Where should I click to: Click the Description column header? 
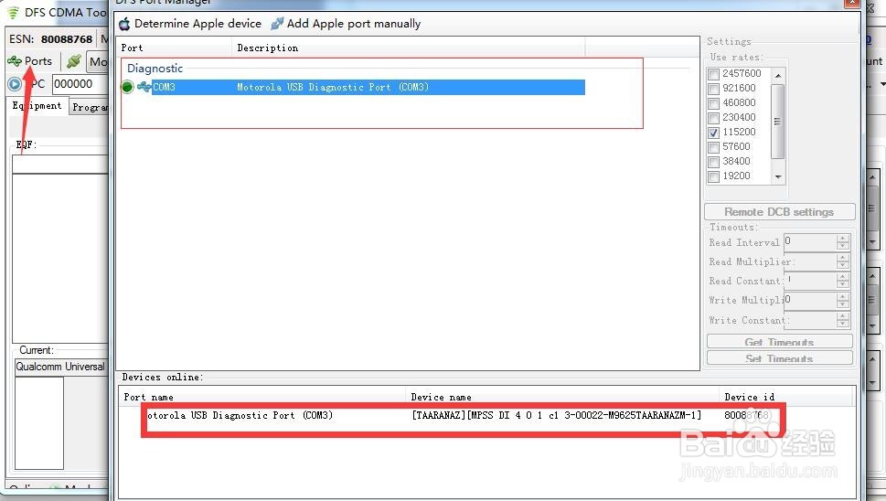pos(409,48)
